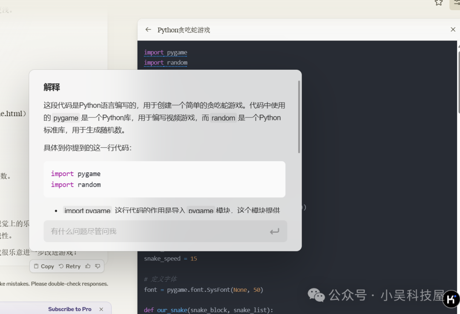Click the snake_speed = 15 code line

[x=170, y=259]
